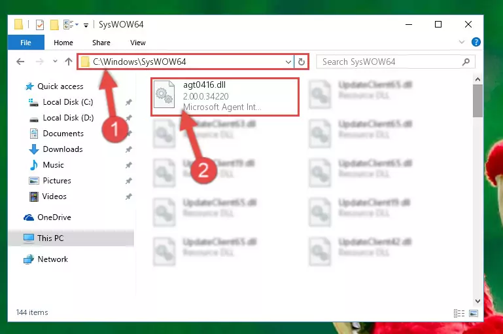Close the SysWOW64 window

468,24
